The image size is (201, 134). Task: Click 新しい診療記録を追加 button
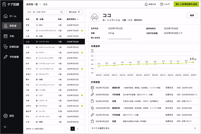click(186, 4)
